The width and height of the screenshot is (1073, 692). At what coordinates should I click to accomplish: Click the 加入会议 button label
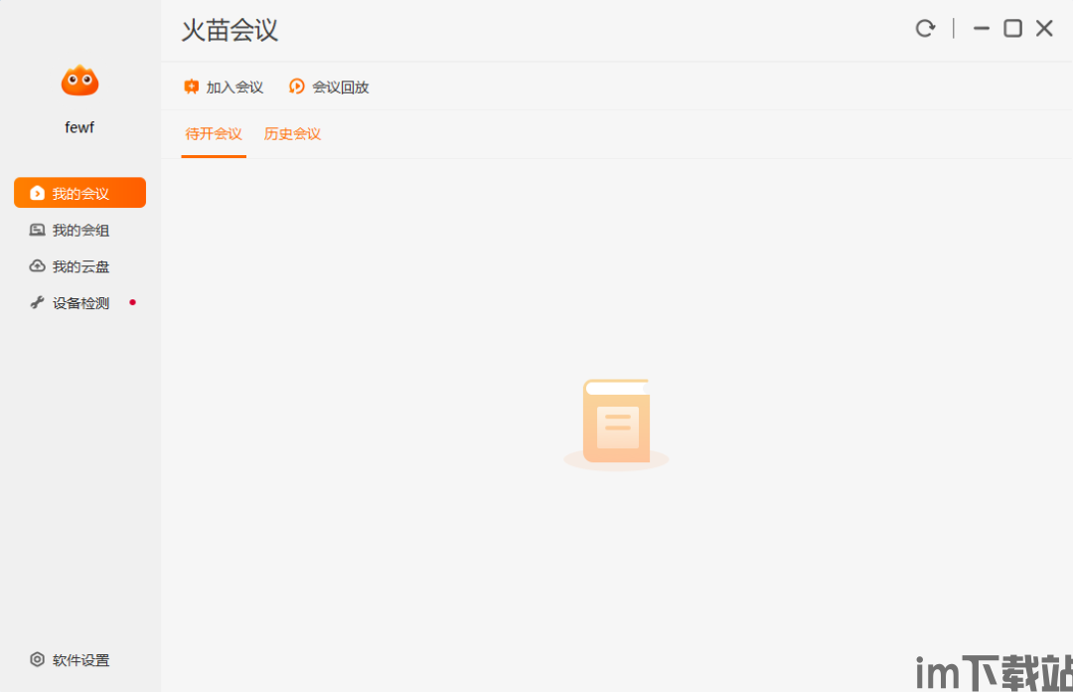coord(234,87)
